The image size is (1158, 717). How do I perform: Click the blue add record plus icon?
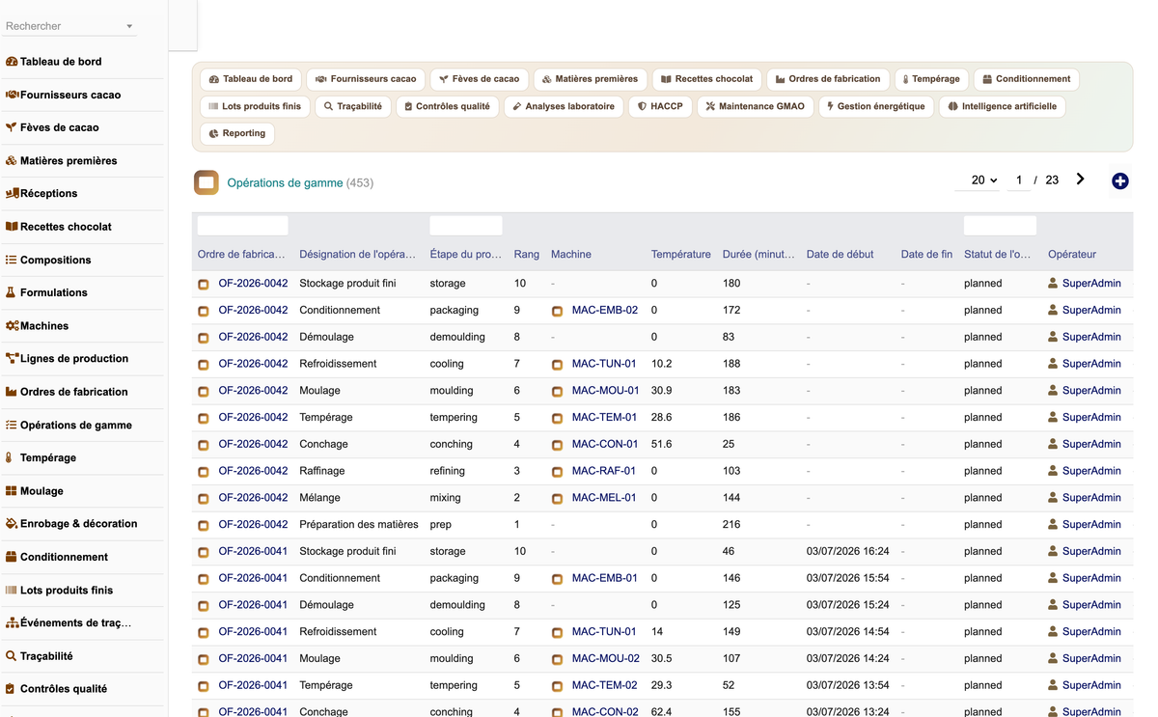click(x=1119, y=181)
